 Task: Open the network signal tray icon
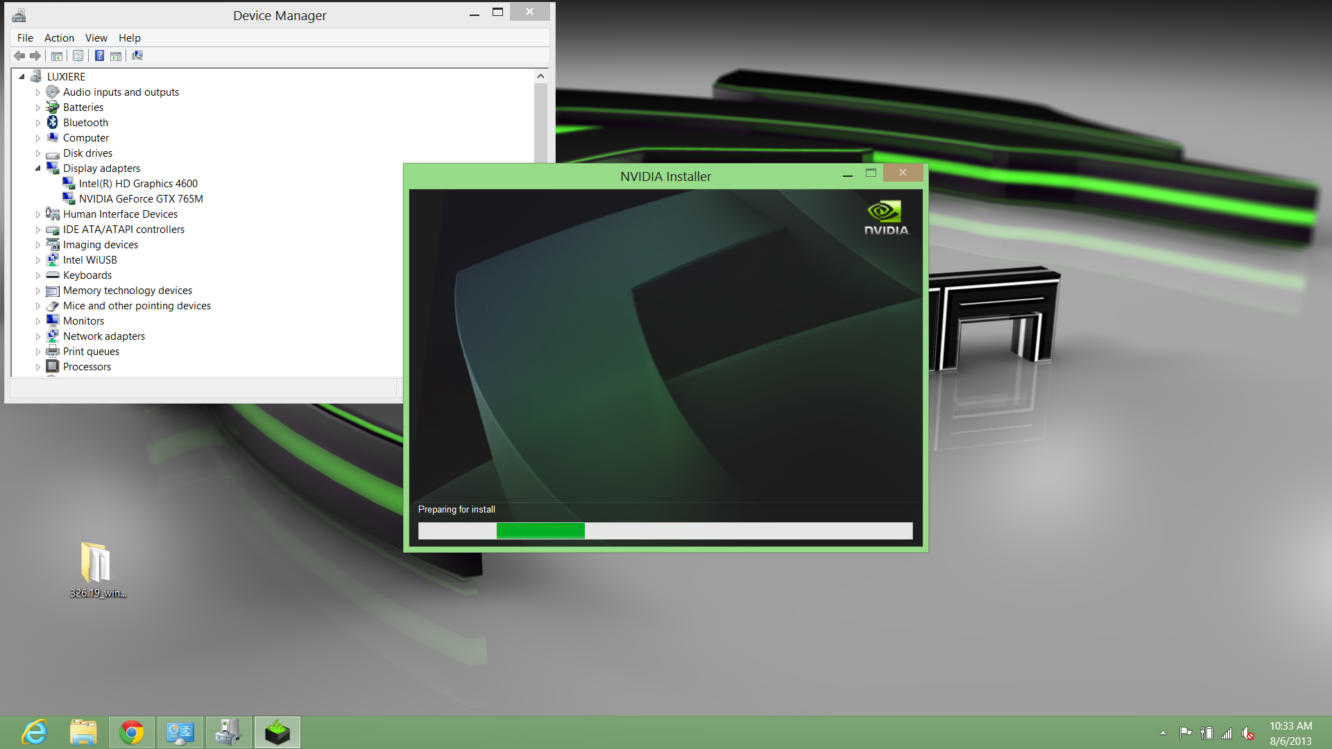pyautogui.click(x=1227, y=733)
